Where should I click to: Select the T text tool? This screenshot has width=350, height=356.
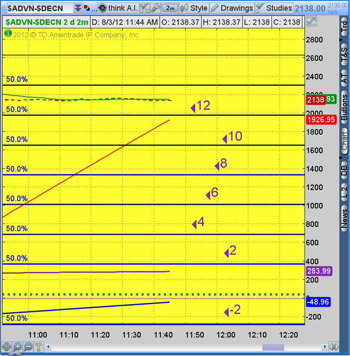(x=39, y=347)
